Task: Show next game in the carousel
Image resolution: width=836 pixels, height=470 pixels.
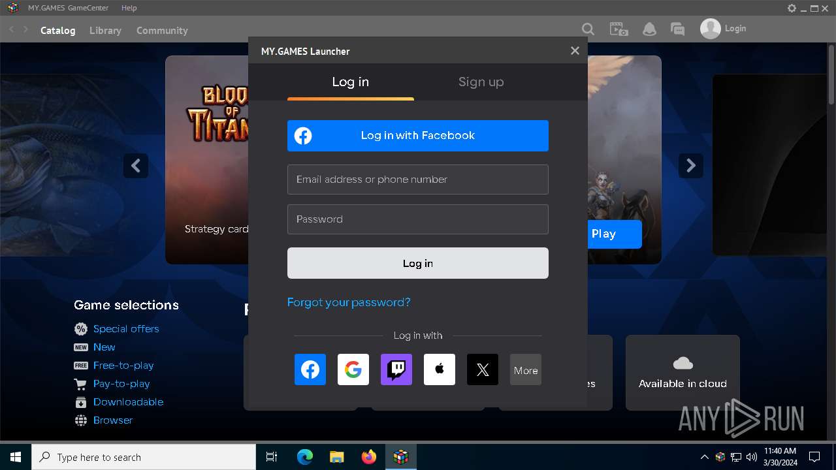Action: [x=691, y=166]
